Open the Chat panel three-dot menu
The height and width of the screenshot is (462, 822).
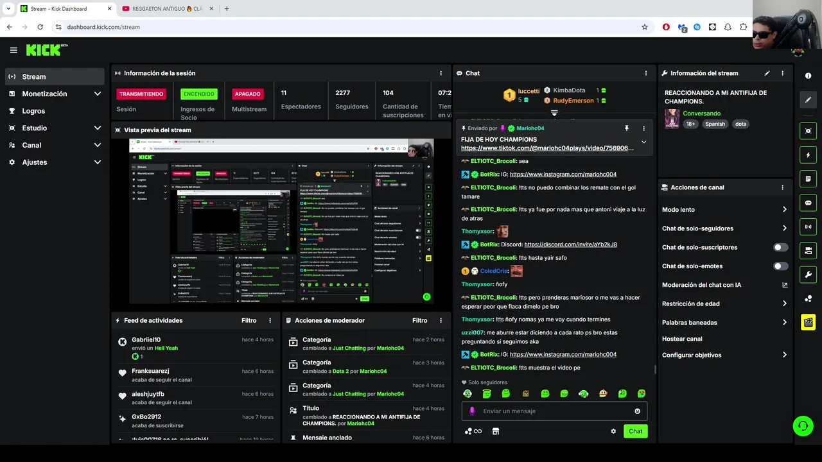[645, 73]
